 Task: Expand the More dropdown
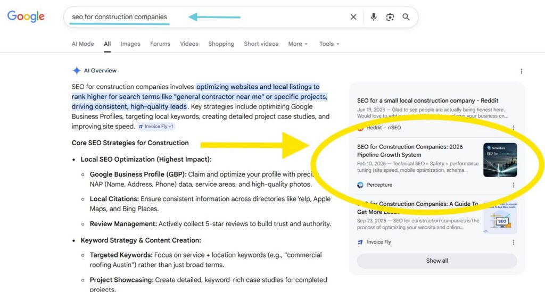(x=298, y=44)
